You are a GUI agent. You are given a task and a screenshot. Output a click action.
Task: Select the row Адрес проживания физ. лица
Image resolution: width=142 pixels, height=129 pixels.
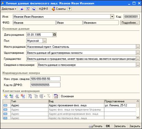point(69,105)
